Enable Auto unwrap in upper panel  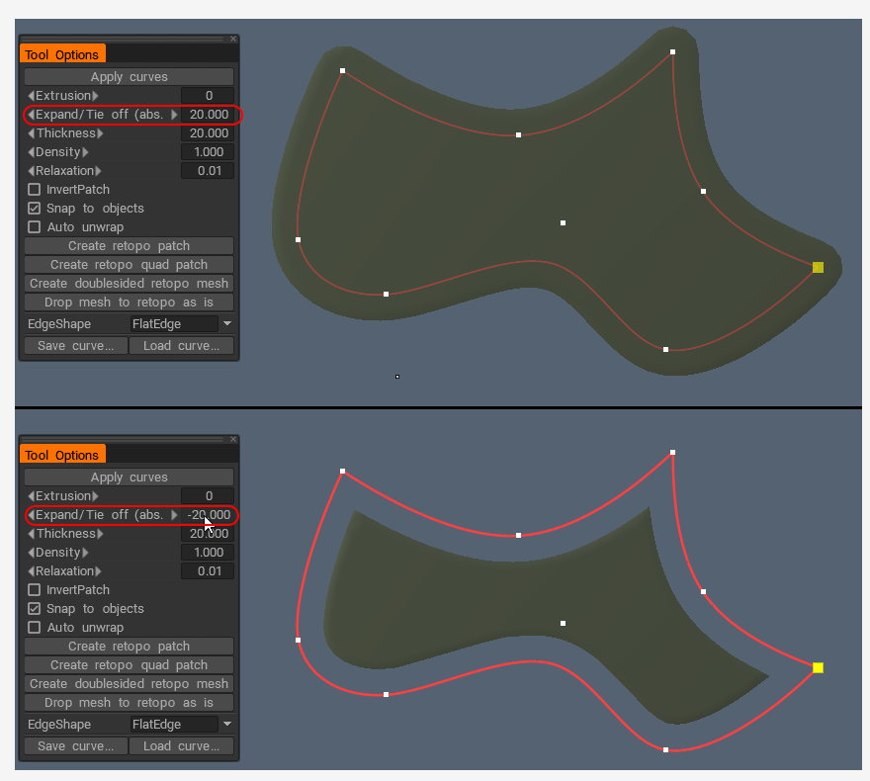[35, 227]
